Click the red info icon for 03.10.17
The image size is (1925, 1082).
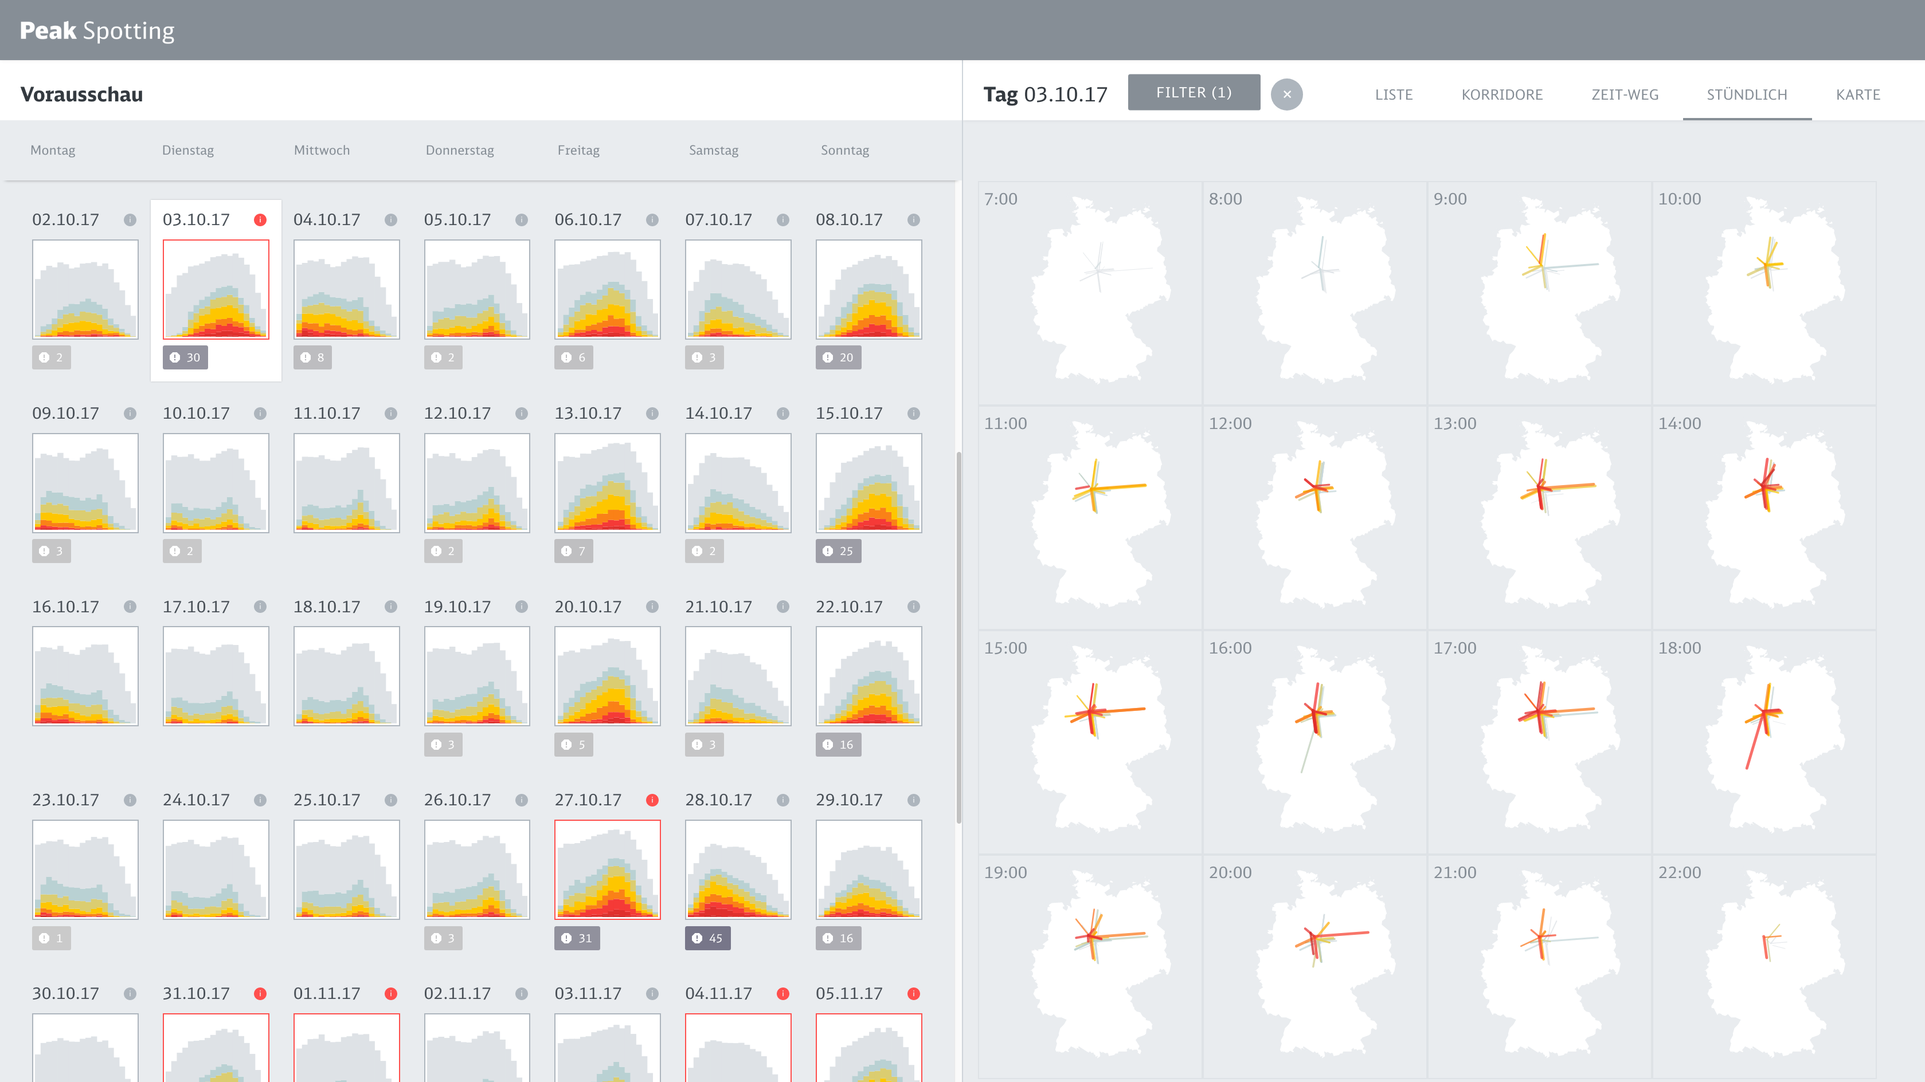pos(260,219)
